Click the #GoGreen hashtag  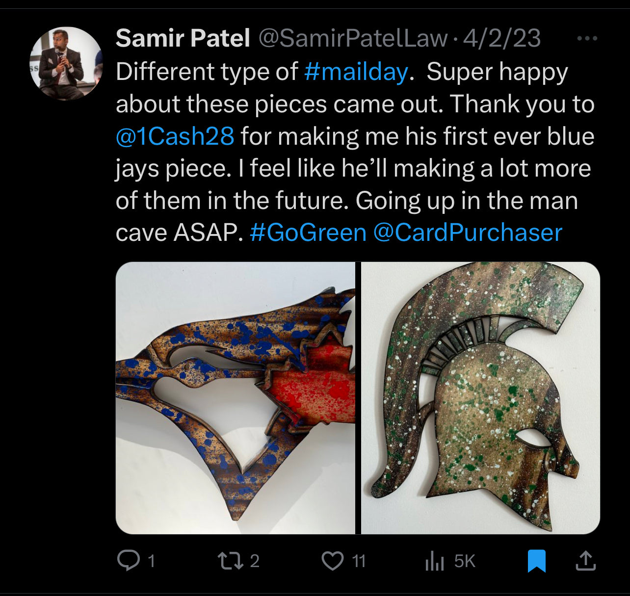click(308, 233)
